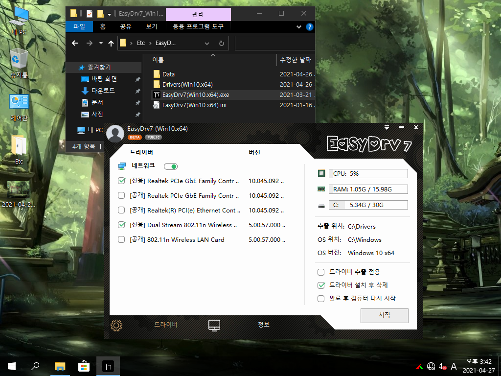Image resolution: width=501 pixels, height=376 pixels.
Task: Select 사진 in Explorer sidebar
Action: pos(97,114)
